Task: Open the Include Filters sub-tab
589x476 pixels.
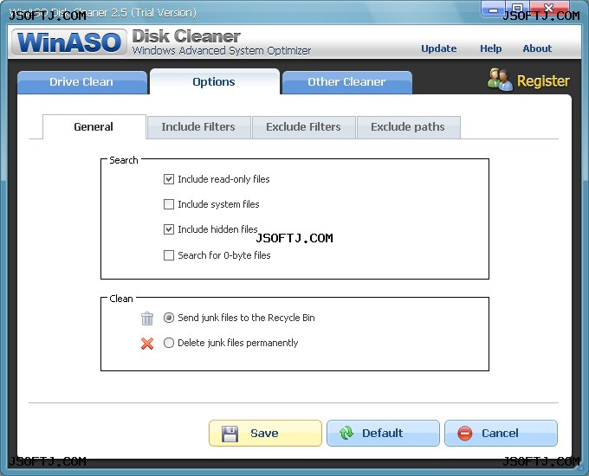Action: coord(198,127)
